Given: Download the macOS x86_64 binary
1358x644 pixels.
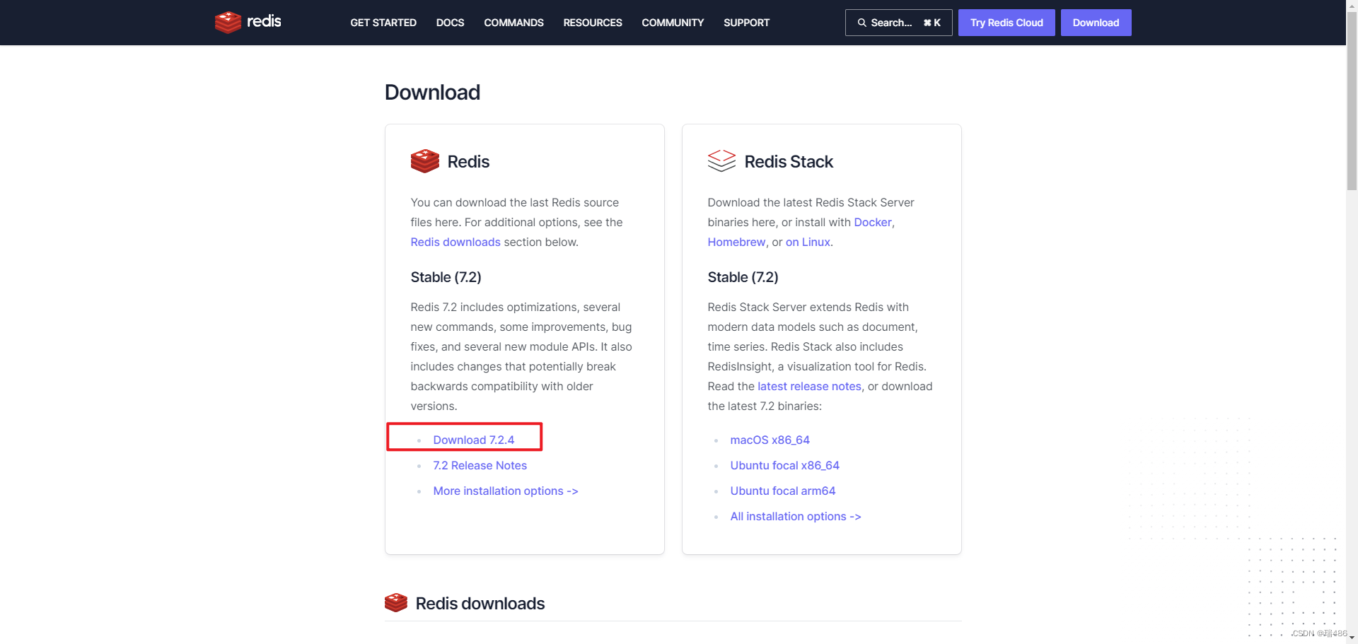Looking at the screenshot, I should click(770, 440).
